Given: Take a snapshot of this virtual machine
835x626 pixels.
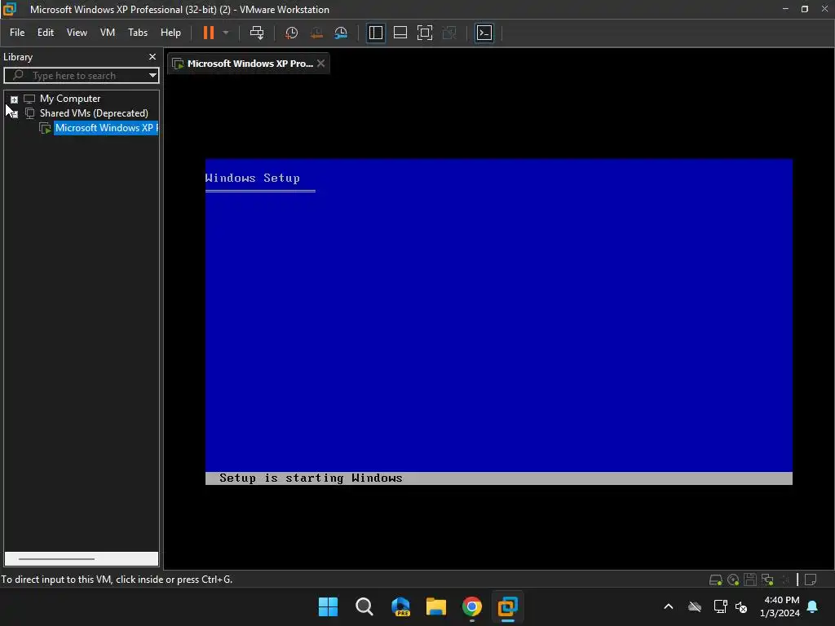Looking at the screenshot, I should tap(291, 33).
